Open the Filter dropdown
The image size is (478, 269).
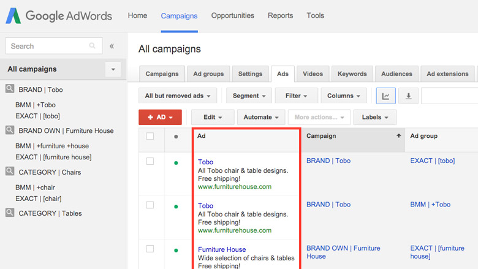pos(297,96)
